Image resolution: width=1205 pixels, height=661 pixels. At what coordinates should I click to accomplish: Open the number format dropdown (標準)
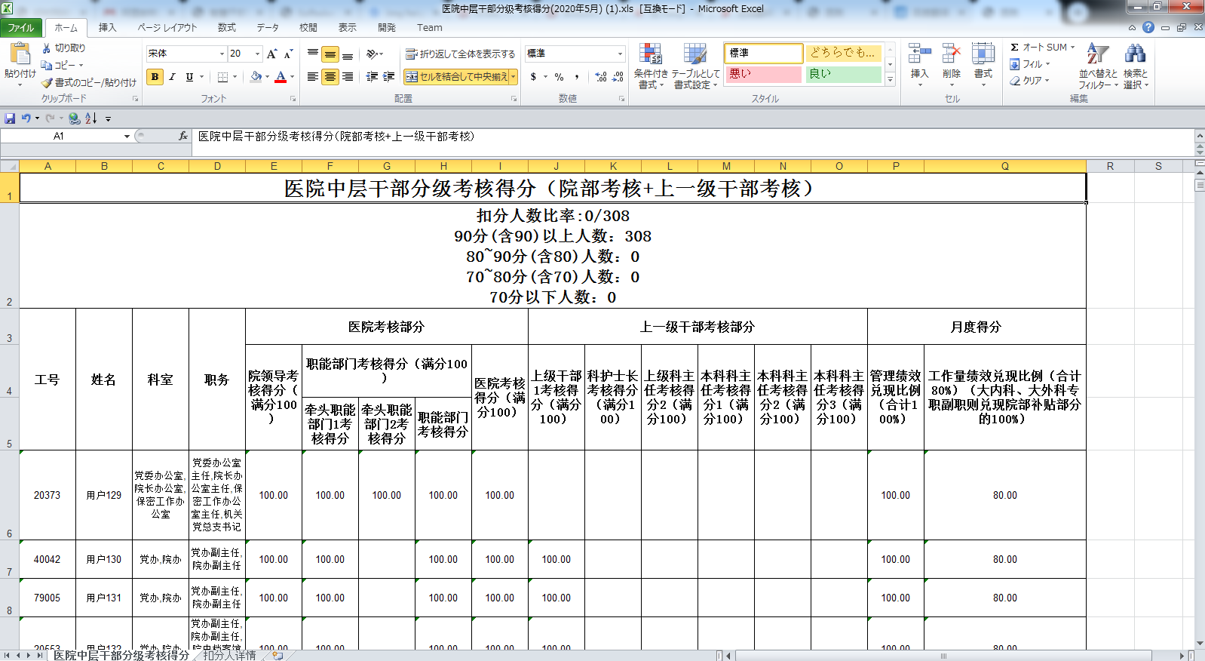pos(620,54)
